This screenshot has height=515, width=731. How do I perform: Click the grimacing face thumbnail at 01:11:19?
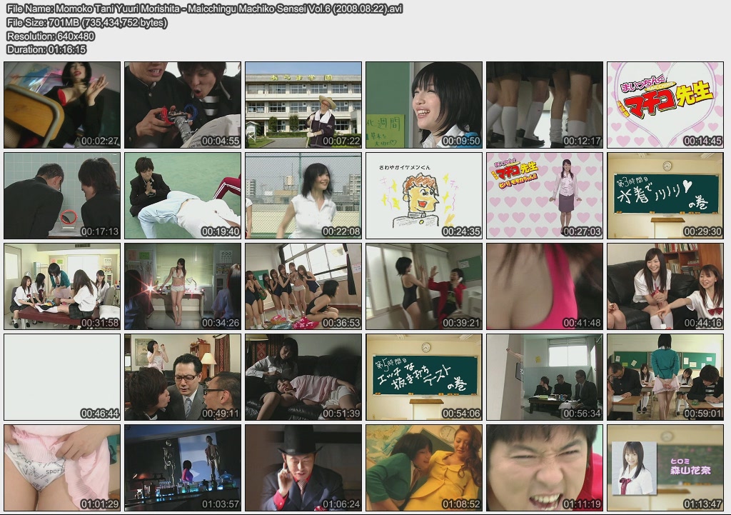click(545, 468)
